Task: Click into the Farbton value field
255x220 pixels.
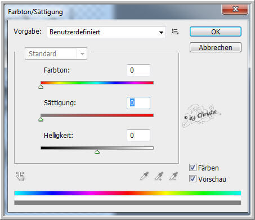Action: click(x=138, y=70)
